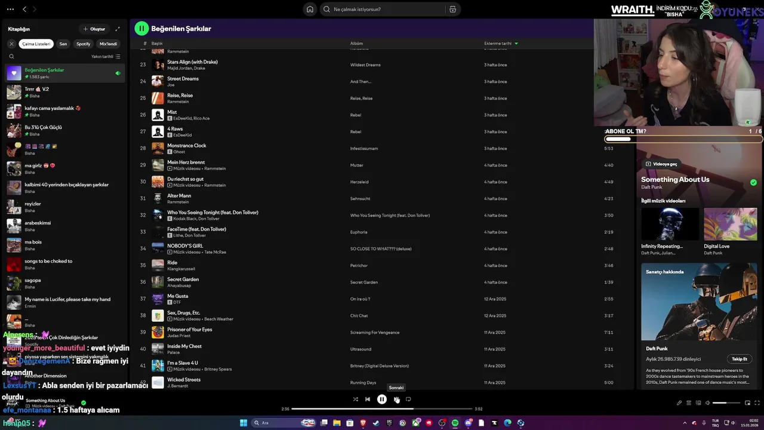The width and height of the screenshot is (764, 430).
Task: Open Steam from the Windows taskbar
Action: (x=376, y=423)
